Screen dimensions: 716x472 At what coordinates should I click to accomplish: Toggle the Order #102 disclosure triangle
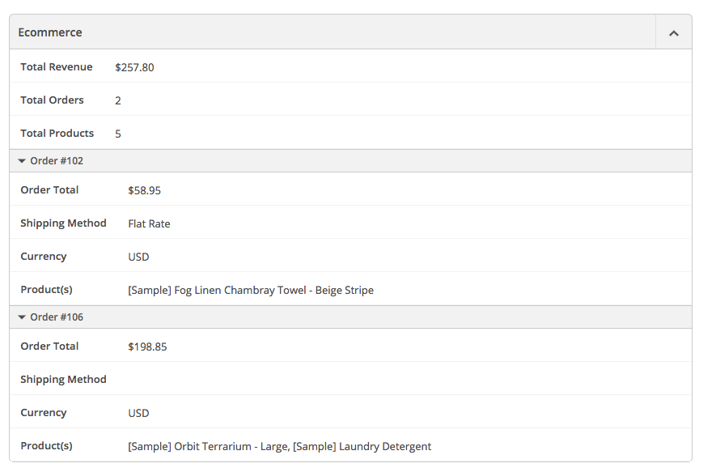[x=22, y=159]
